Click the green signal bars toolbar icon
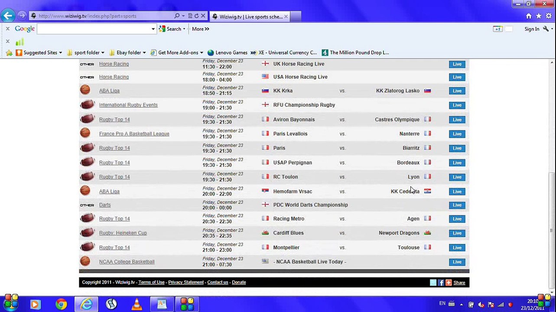 pyautogui.click(x=20, y=42)
